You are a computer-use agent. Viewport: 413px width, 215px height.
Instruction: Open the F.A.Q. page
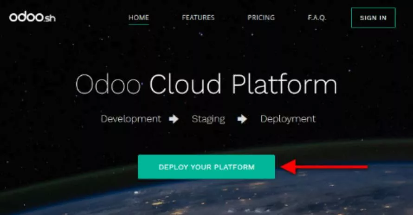(x=317, y=18)
